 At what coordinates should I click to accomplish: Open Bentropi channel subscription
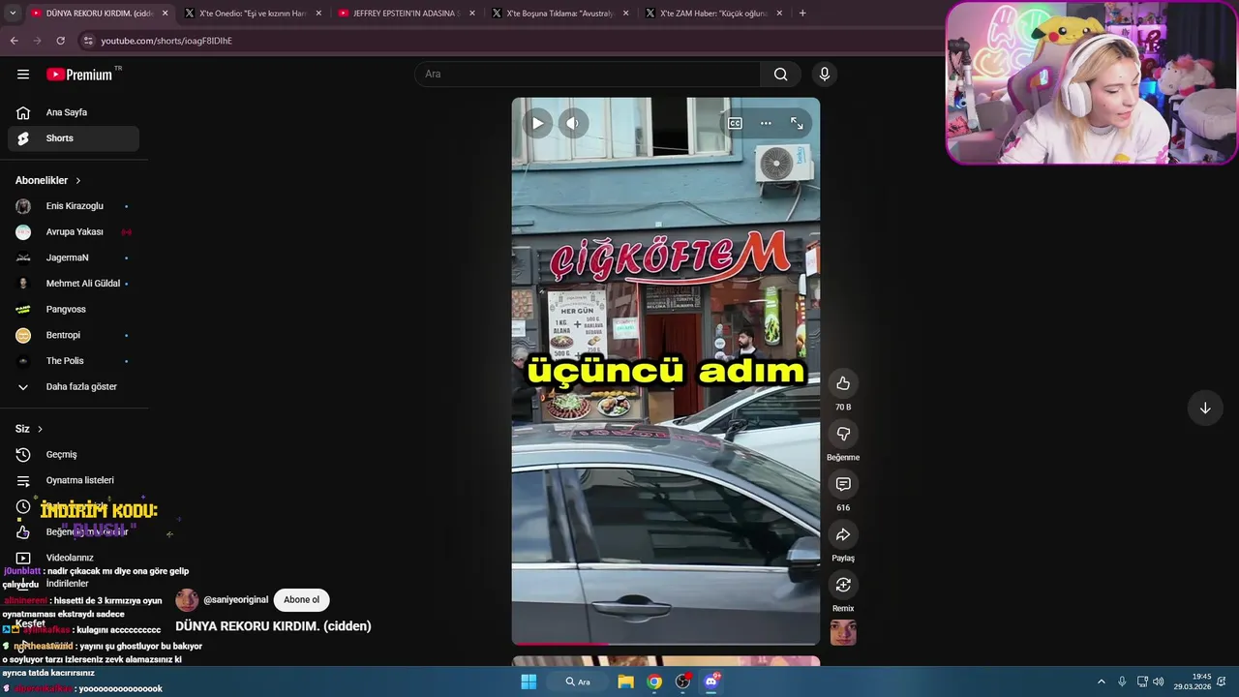pos(74,335)
